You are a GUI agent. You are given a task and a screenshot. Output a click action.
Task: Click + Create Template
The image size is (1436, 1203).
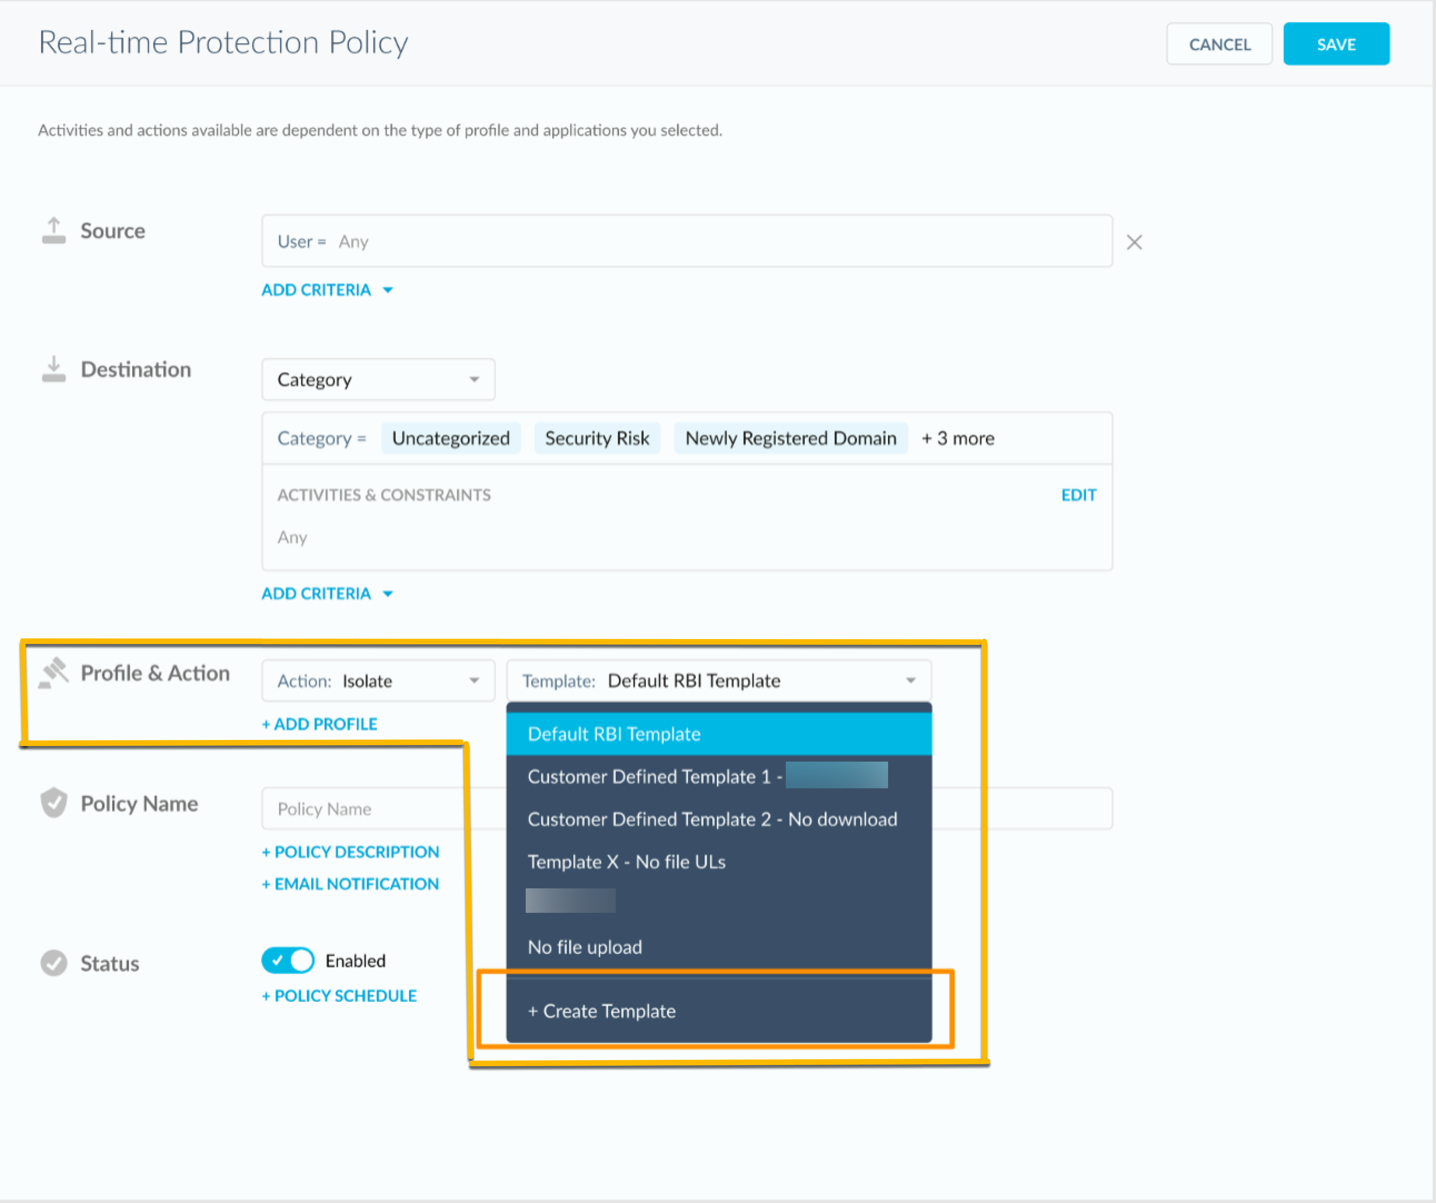pyautogui.click(x=601, y=1011)
